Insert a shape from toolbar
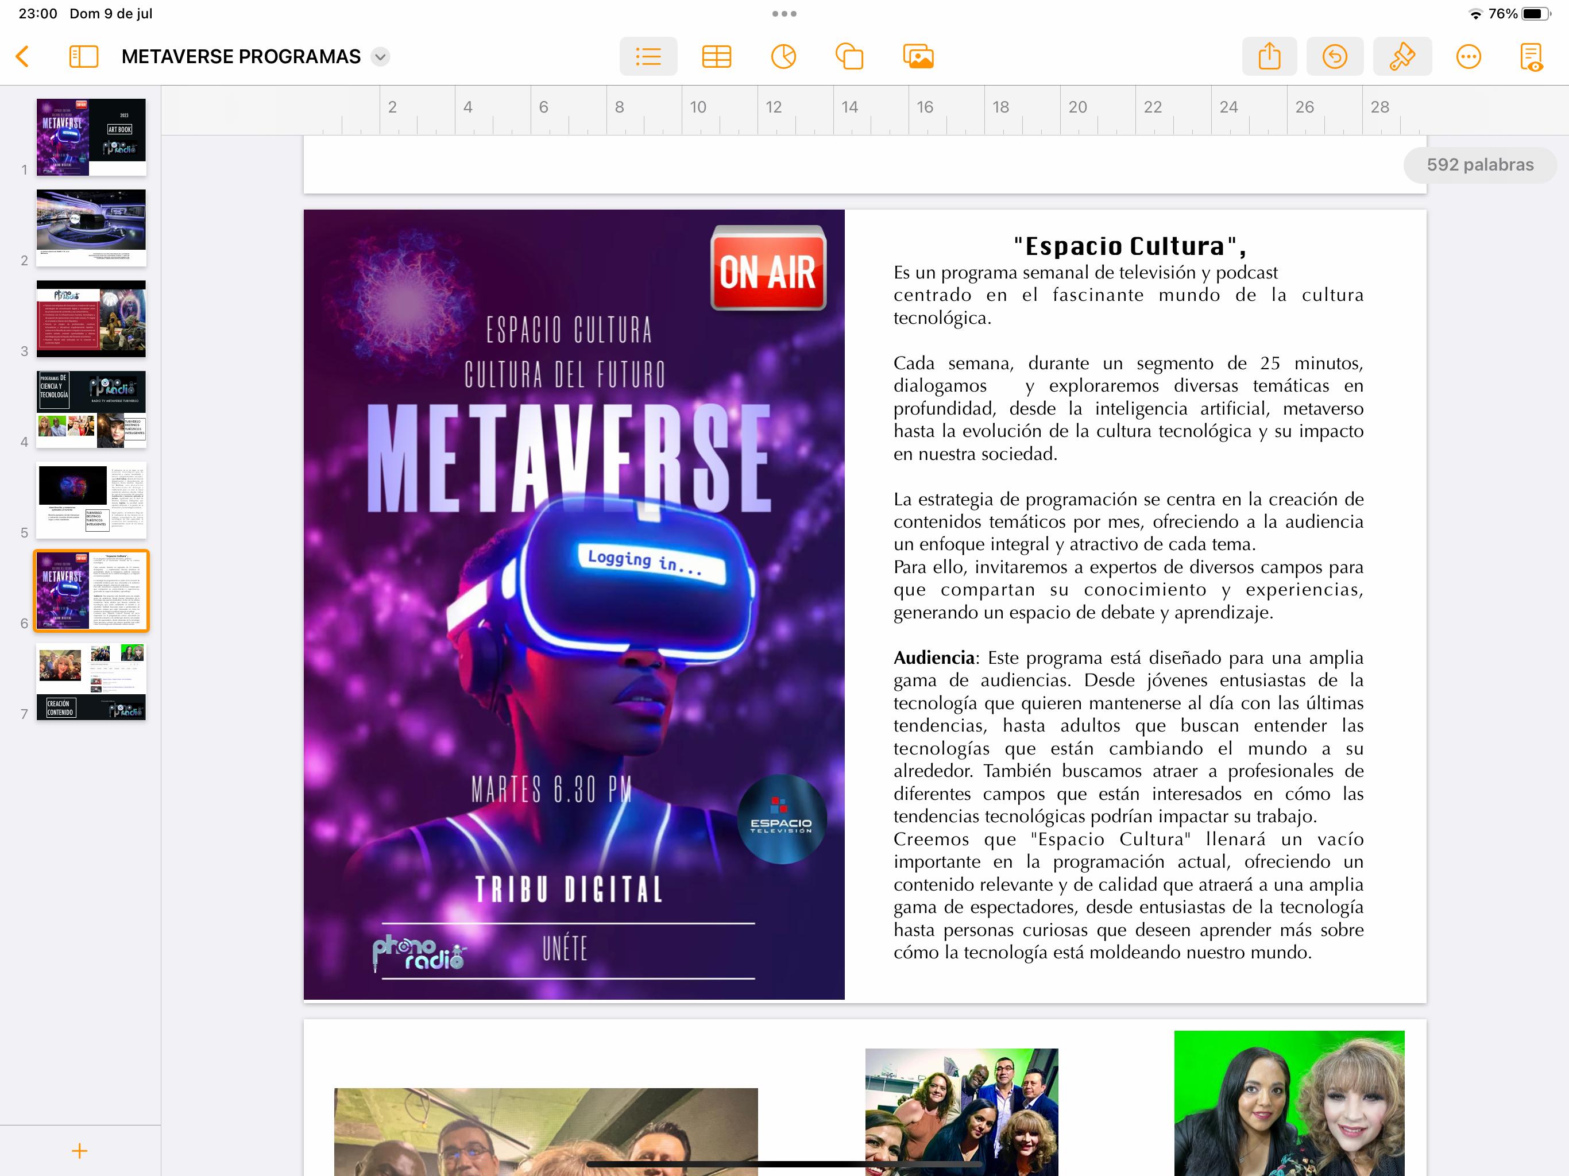 pyautogui.click(x=849, y=57)
